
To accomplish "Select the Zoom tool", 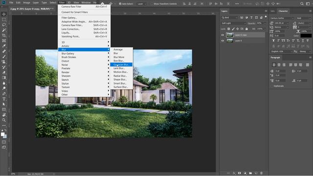I will click(x=4, y=120).
